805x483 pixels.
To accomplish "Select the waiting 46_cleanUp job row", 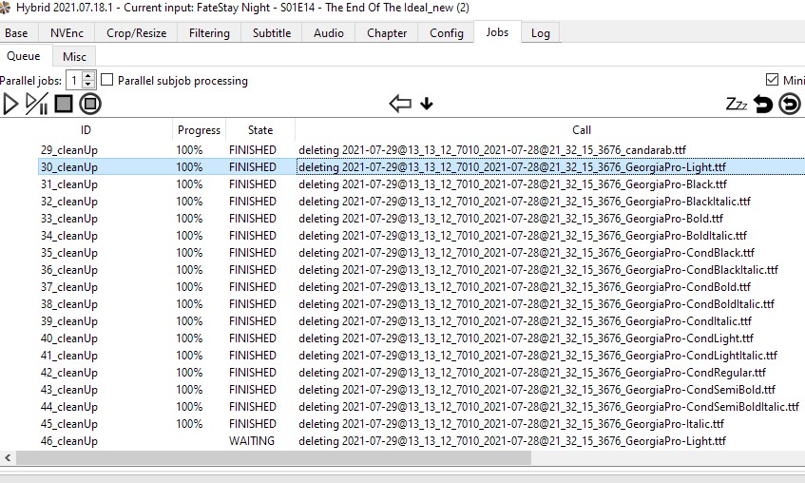I will click(x=69, y=441).
